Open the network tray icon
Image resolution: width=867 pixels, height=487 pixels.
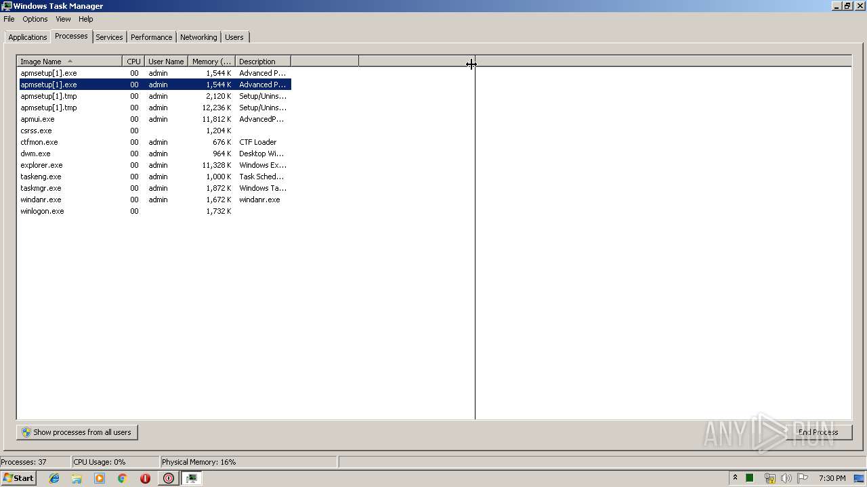pos(769,478)
